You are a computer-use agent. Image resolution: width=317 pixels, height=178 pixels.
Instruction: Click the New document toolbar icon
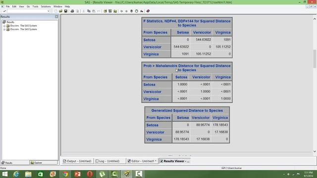coord(56,11)
